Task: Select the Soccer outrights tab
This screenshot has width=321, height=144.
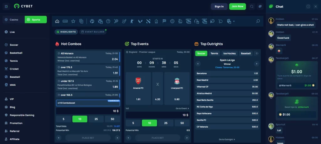Action: (201, 54)
